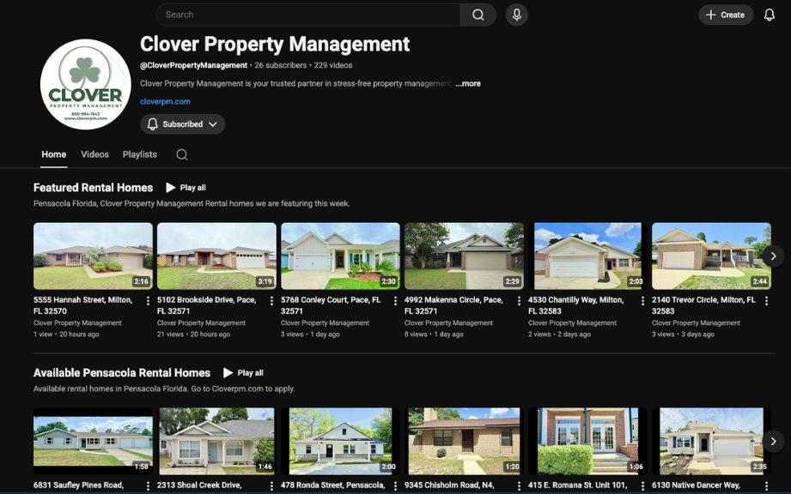Click channel name under 2140 Trevor Circle video

(x=697, y=322)
